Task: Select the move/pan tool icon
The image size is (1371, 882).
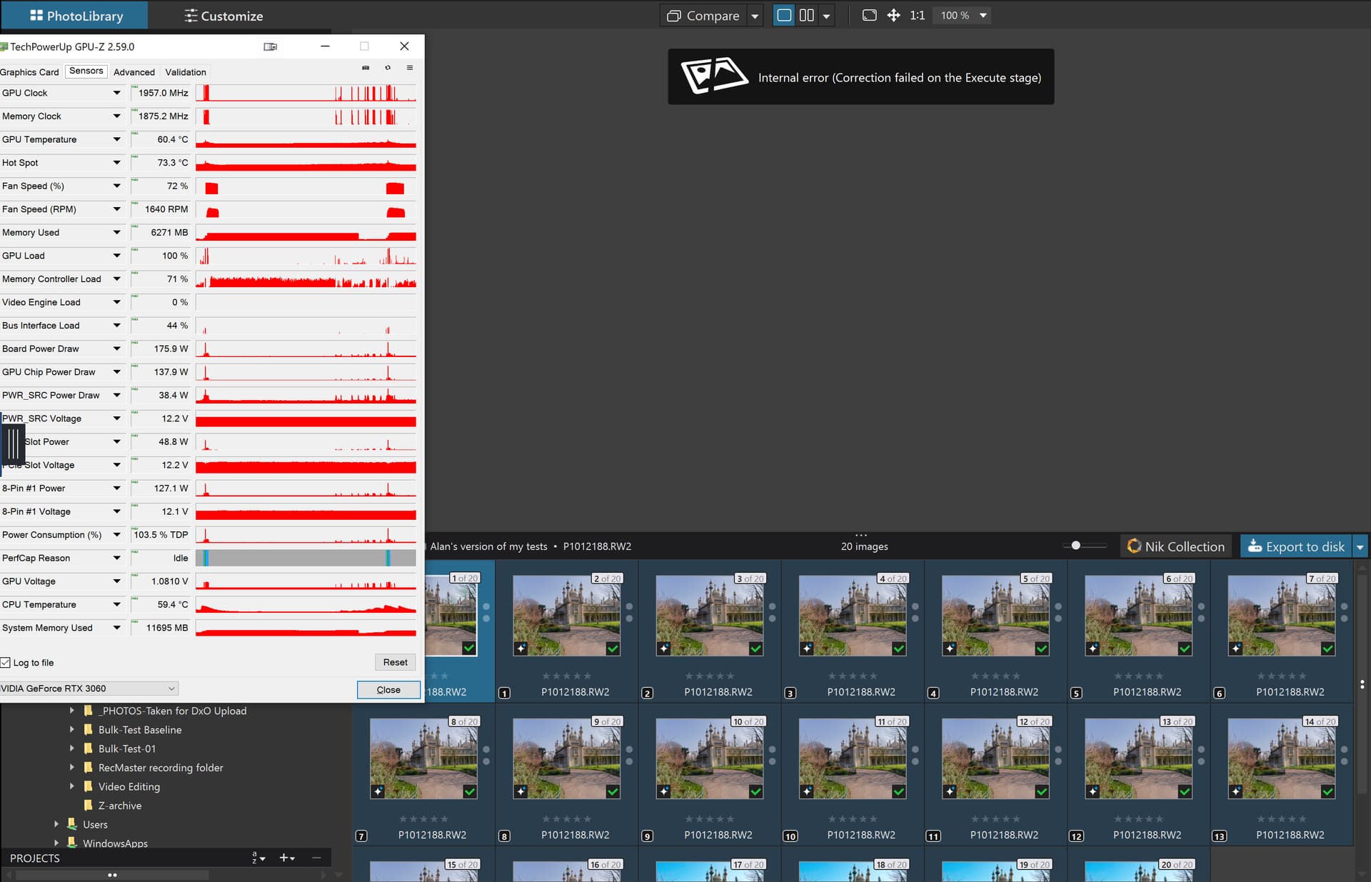Action: pyautogui.click(x=893, y=15)
